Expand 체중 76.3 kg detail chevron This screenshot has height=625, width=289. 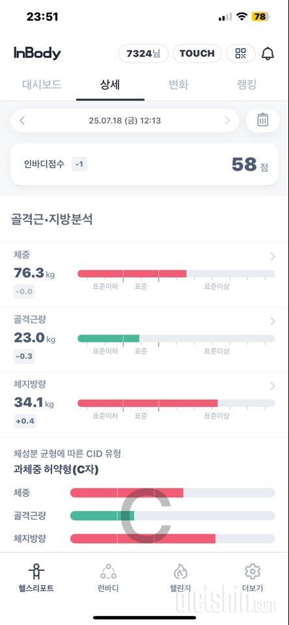pyautogui.click(x=273, y=257)
